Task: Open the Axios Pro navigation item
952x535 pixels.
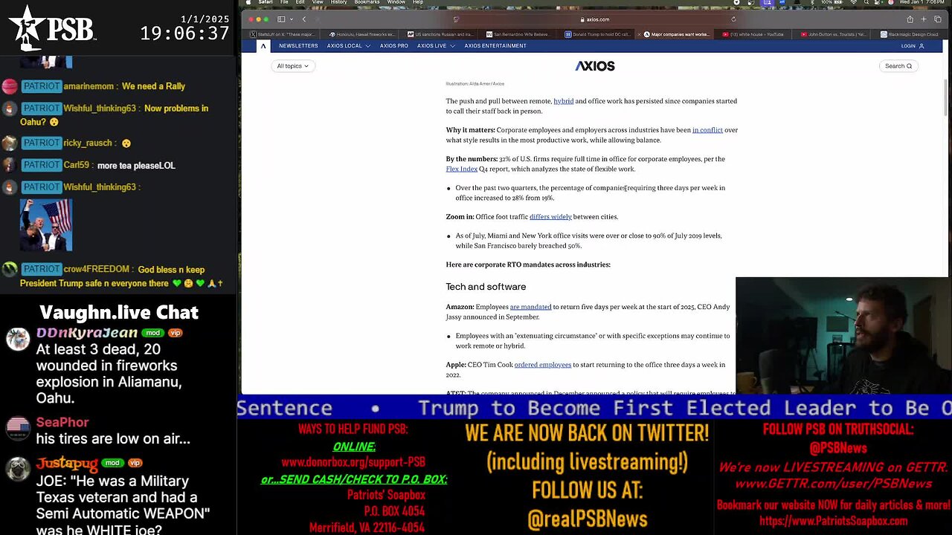Action: [x=393, y=46]
